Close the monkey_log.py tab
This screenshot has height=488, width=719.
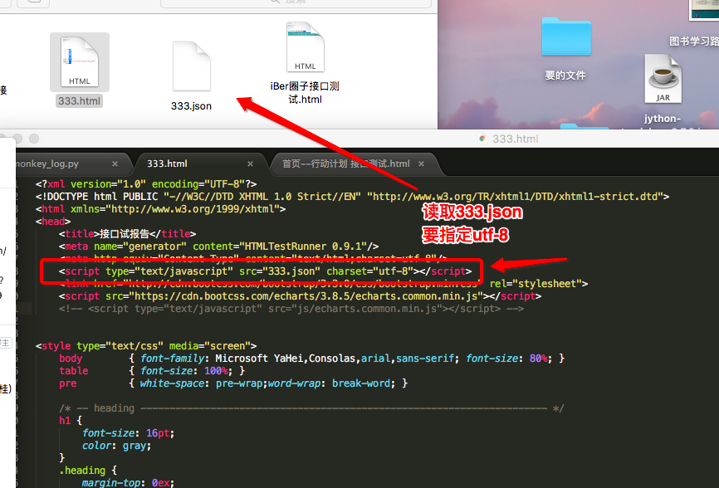[x=115, y=163]
